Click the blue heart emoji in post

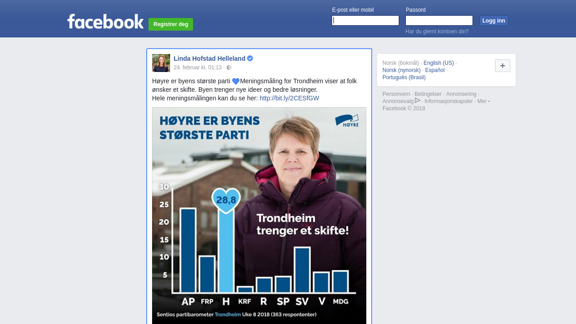click(x=236, y=81)
